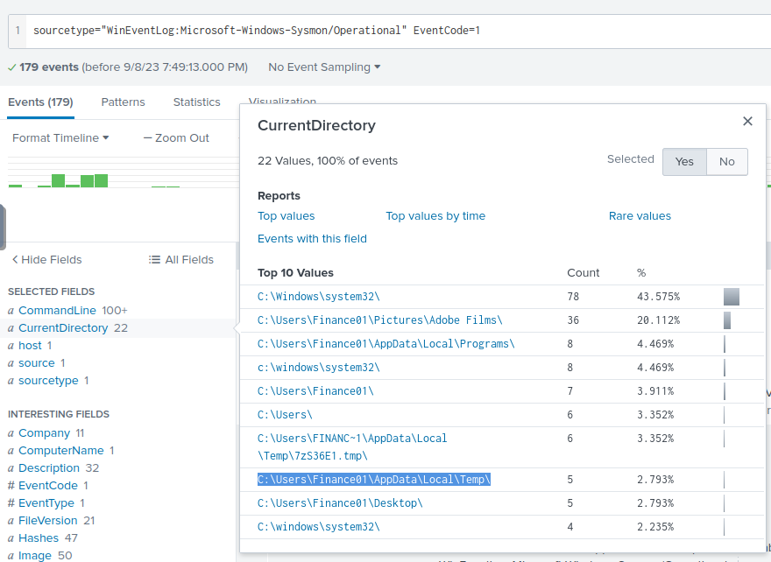Image resolution: width=771 pixels, height=562 pixels.
Task: Open the Description field
Action: pyautogui.click(x=49, y=468)
